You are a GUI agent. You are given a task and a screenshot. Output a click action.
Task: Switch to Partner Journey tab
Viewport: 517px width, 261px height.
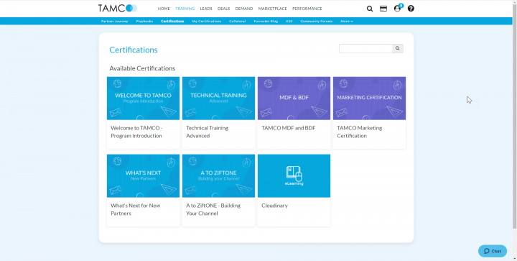(x=114, y=21)
